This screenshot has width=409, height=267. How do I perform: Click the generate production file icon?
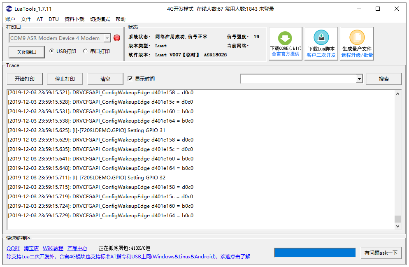pyautogui.click(x=357, y=37)
